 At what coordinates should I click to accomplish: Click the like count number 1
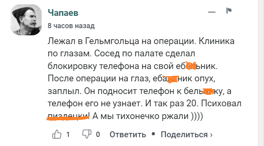point(68,134)
